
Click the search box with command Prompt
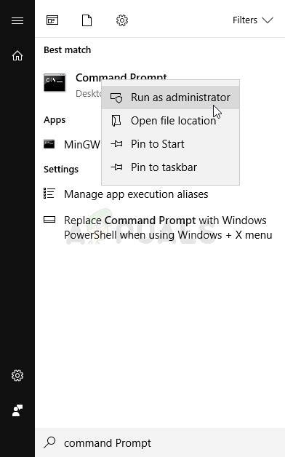pyautogui.click(x=160, y=442)
